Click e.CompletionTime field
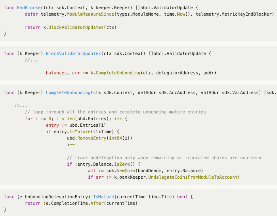 tap(67, 203)
